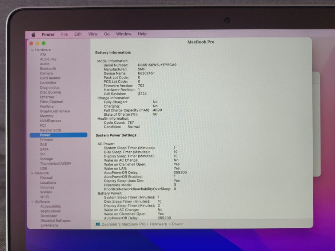Select Thunderbolt/USB4 in sidebar
335x251 pixels.
tap(55, 163)
